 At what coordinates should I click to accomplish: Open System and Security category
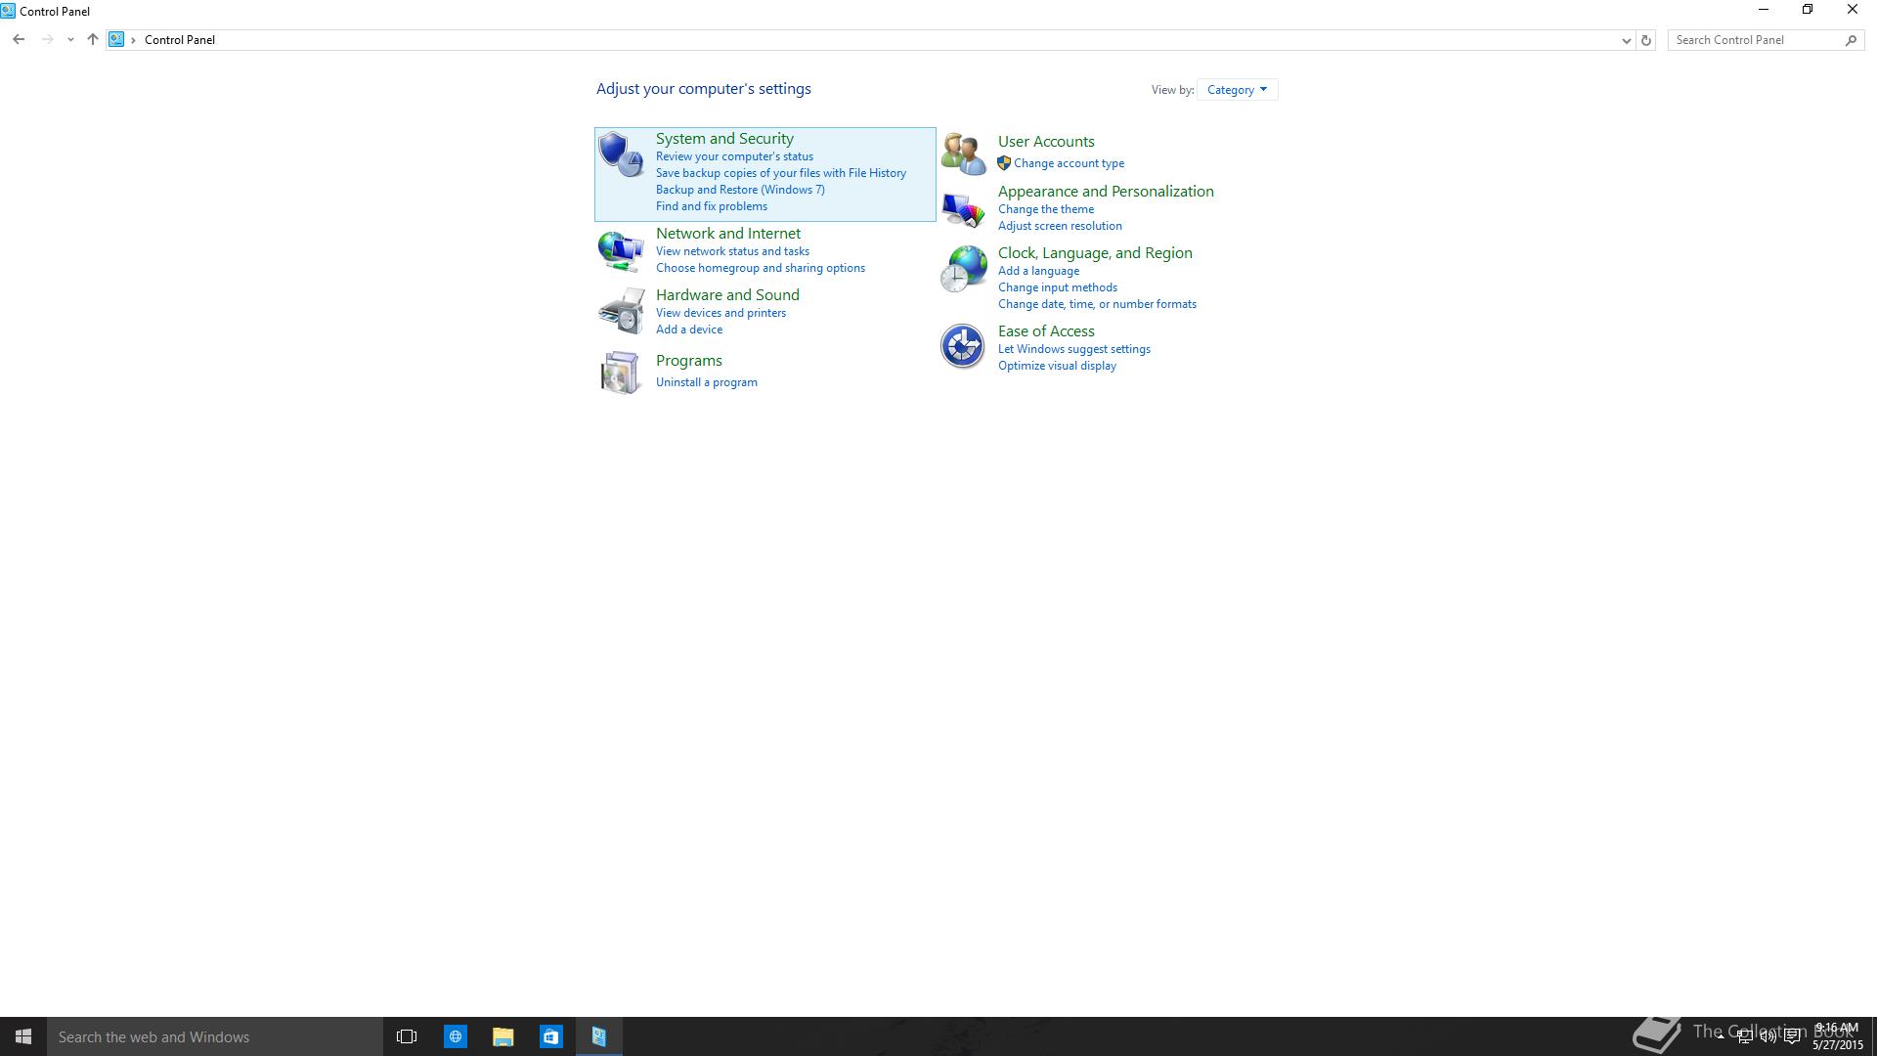(x=724, y=139)
